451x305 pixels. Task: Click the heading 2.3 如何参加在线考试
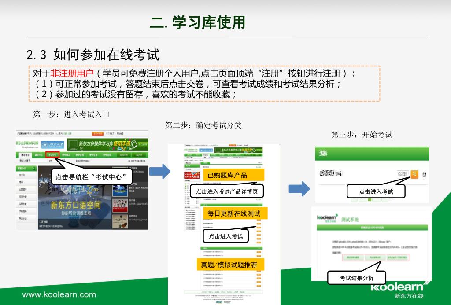[93, 55]
